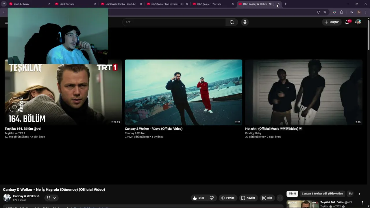Open Chrome three-dot menu
This screenshot has height=208, width=370.
(366, 12)
